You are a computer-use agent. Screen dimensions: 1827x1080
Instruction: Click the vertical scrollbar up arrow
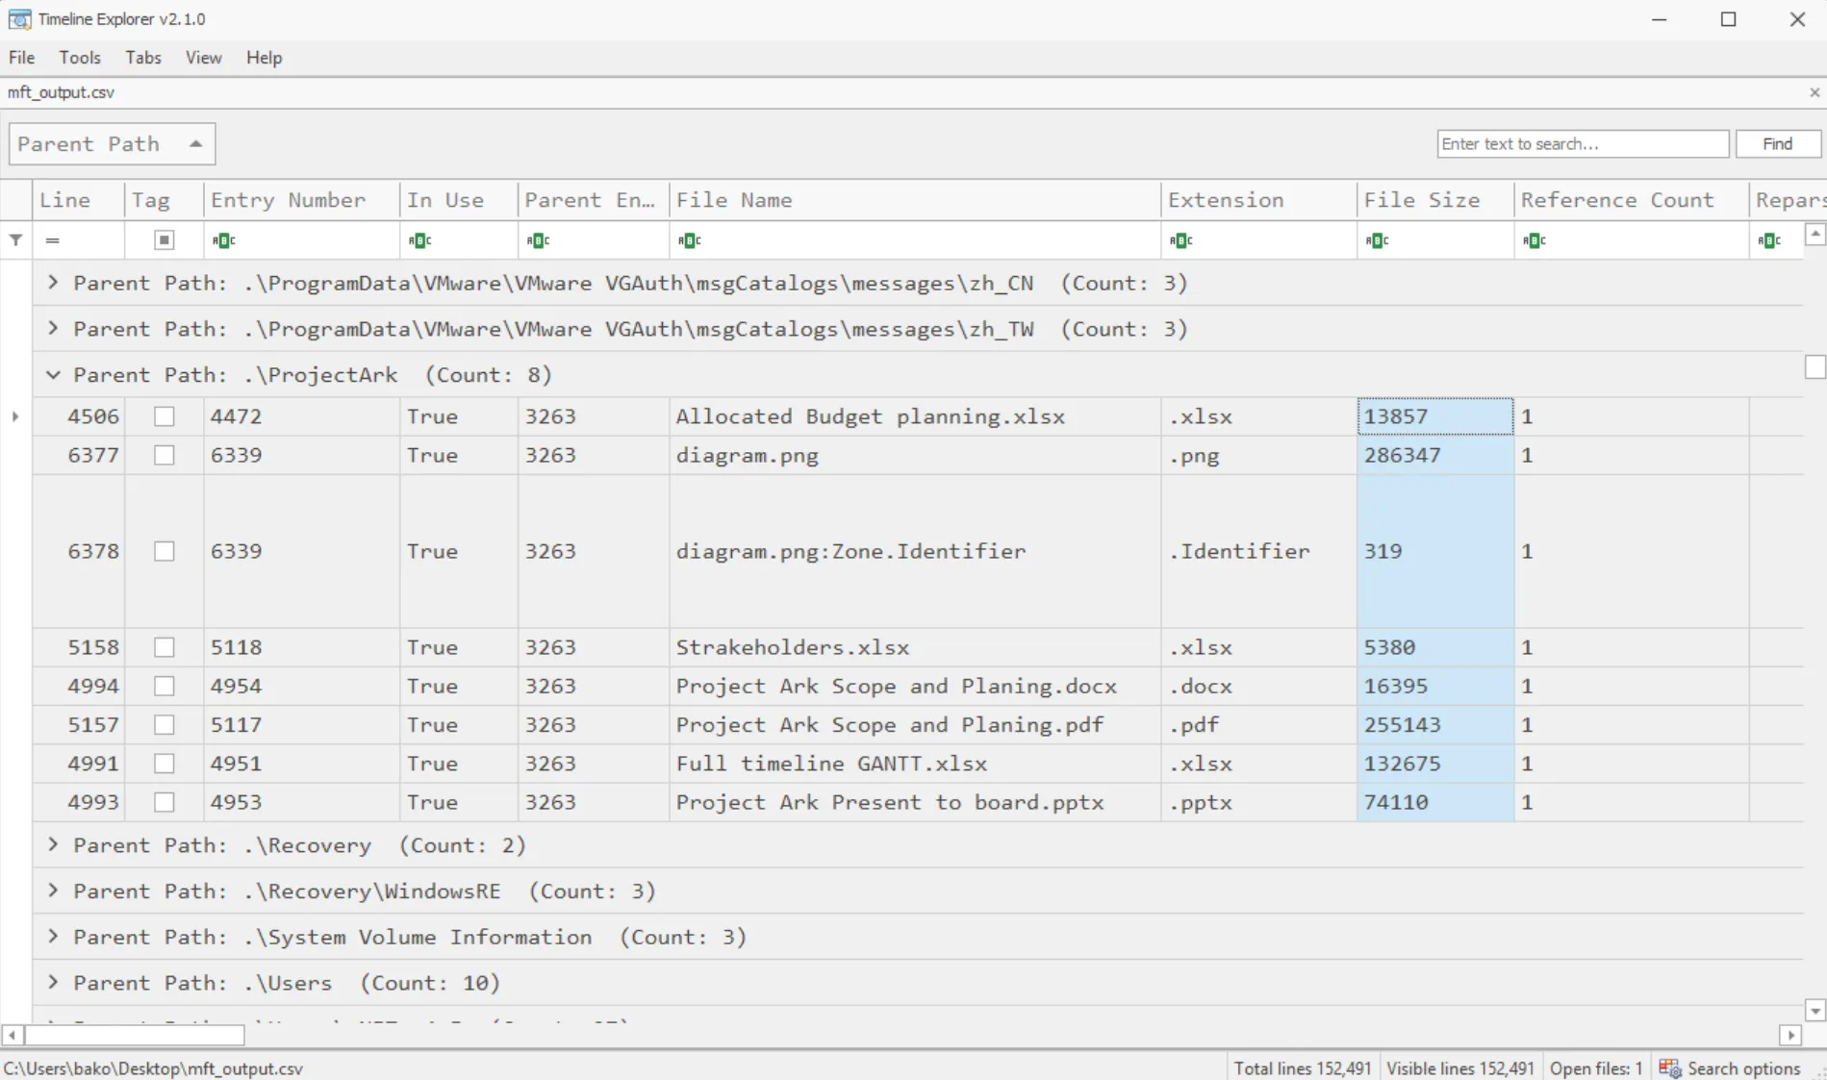pos(1815,234)
